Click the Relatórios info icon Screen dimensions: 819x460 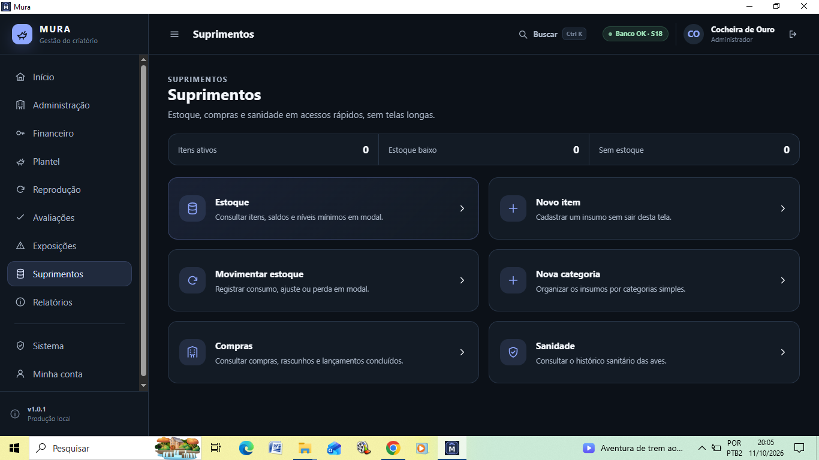click(20, 302)
